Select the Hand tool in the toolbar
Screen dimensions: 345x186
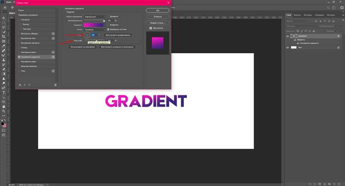pos(4,107)
